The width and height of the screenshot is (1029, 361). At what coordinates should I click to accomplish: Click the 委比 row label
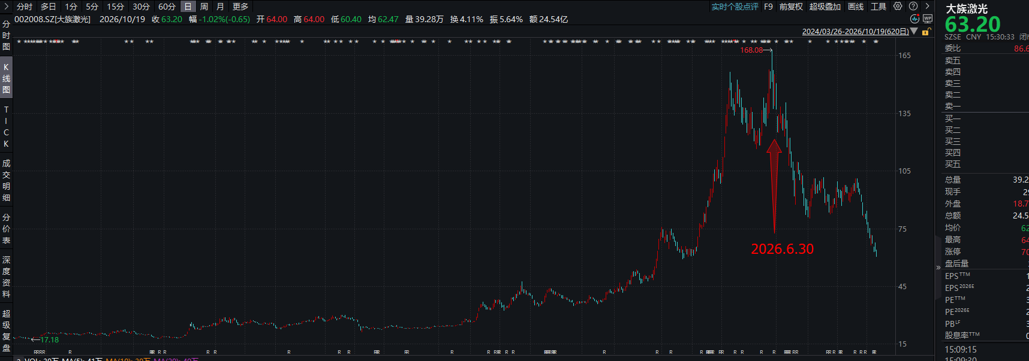tap(953, 48)
